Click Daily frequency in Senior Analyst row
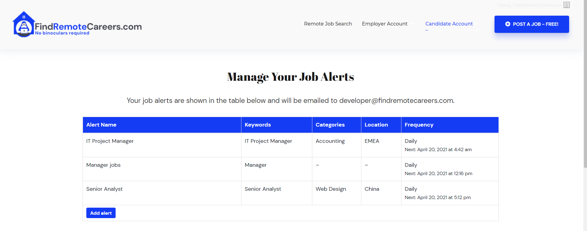Image resolution: width=587 pixels, height=231 pixels. [411, 189]
